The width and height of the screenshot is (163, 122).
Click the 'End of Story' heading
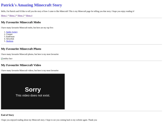tap(8, 115)
